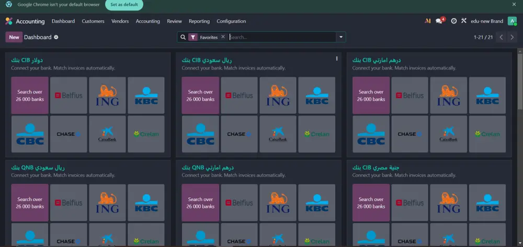The width and height of the screenshot is (523, 247).
Task: Select KBC tile in درهم اماراتي QNB card
Action: (317, 203)
